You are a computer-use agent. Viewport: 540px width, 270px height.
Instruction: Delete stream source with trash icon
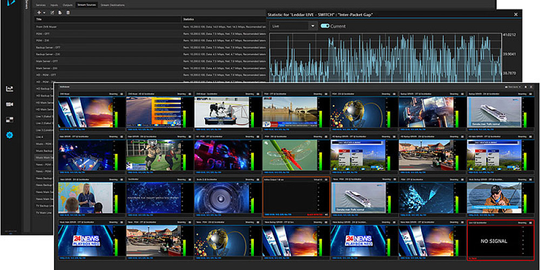pyautogui.click(x=68, y=12)
